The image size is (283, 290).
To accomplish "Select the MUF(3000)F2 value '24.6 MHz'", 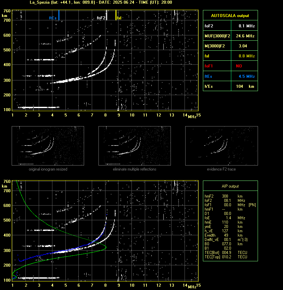I will (x=245, y=36).
